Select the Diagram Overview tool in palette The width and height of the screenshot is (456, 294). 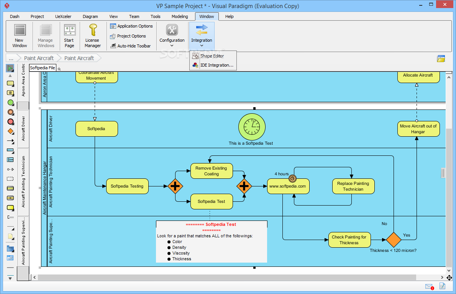[10, 258]
